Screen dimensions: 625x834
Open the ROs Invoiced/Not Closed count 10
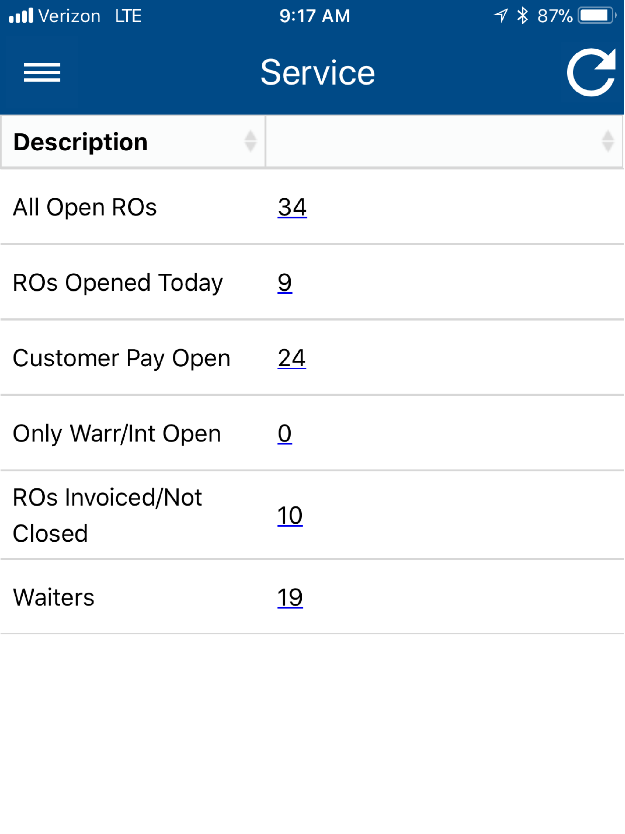290,515
